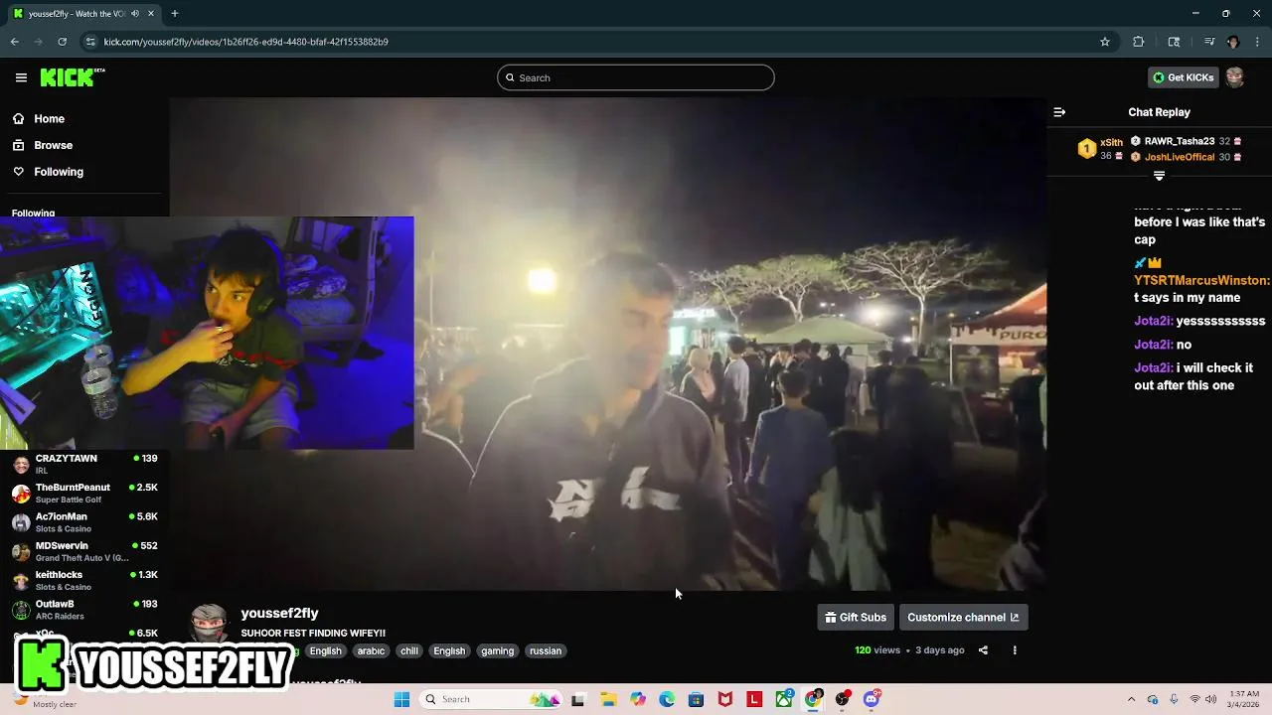Viewport: 1272px width, 715px height.
Task: Open Ac7ionMan's channel from sidebar
Action: (84, 522)
